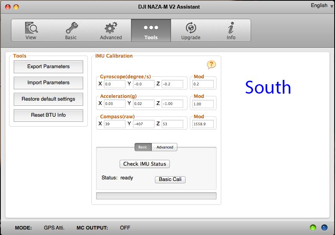Click Acceleration Mod field showing 1.00
Image resolution: width=335 pixels, height=235 pixels.
[x=203, y=104]
